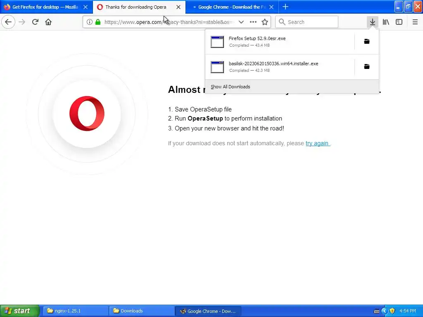423x317 pixels.
Task: Go back using the back arrow button
Action: click(x=8, y=22)
